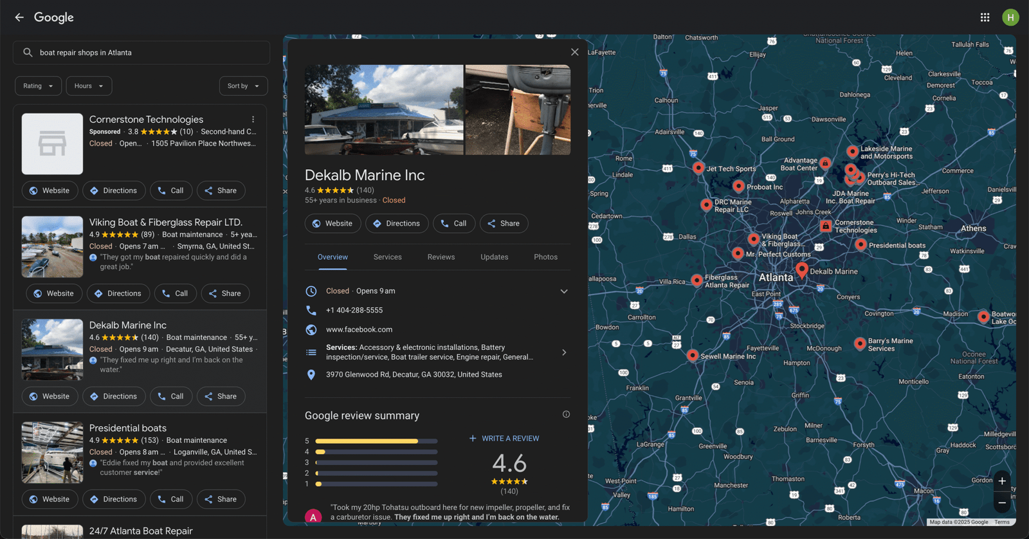The width and height of the screenshot is (1029, 539).
Task: Click the clock icon for opening hours
Action: coord(311,291)
